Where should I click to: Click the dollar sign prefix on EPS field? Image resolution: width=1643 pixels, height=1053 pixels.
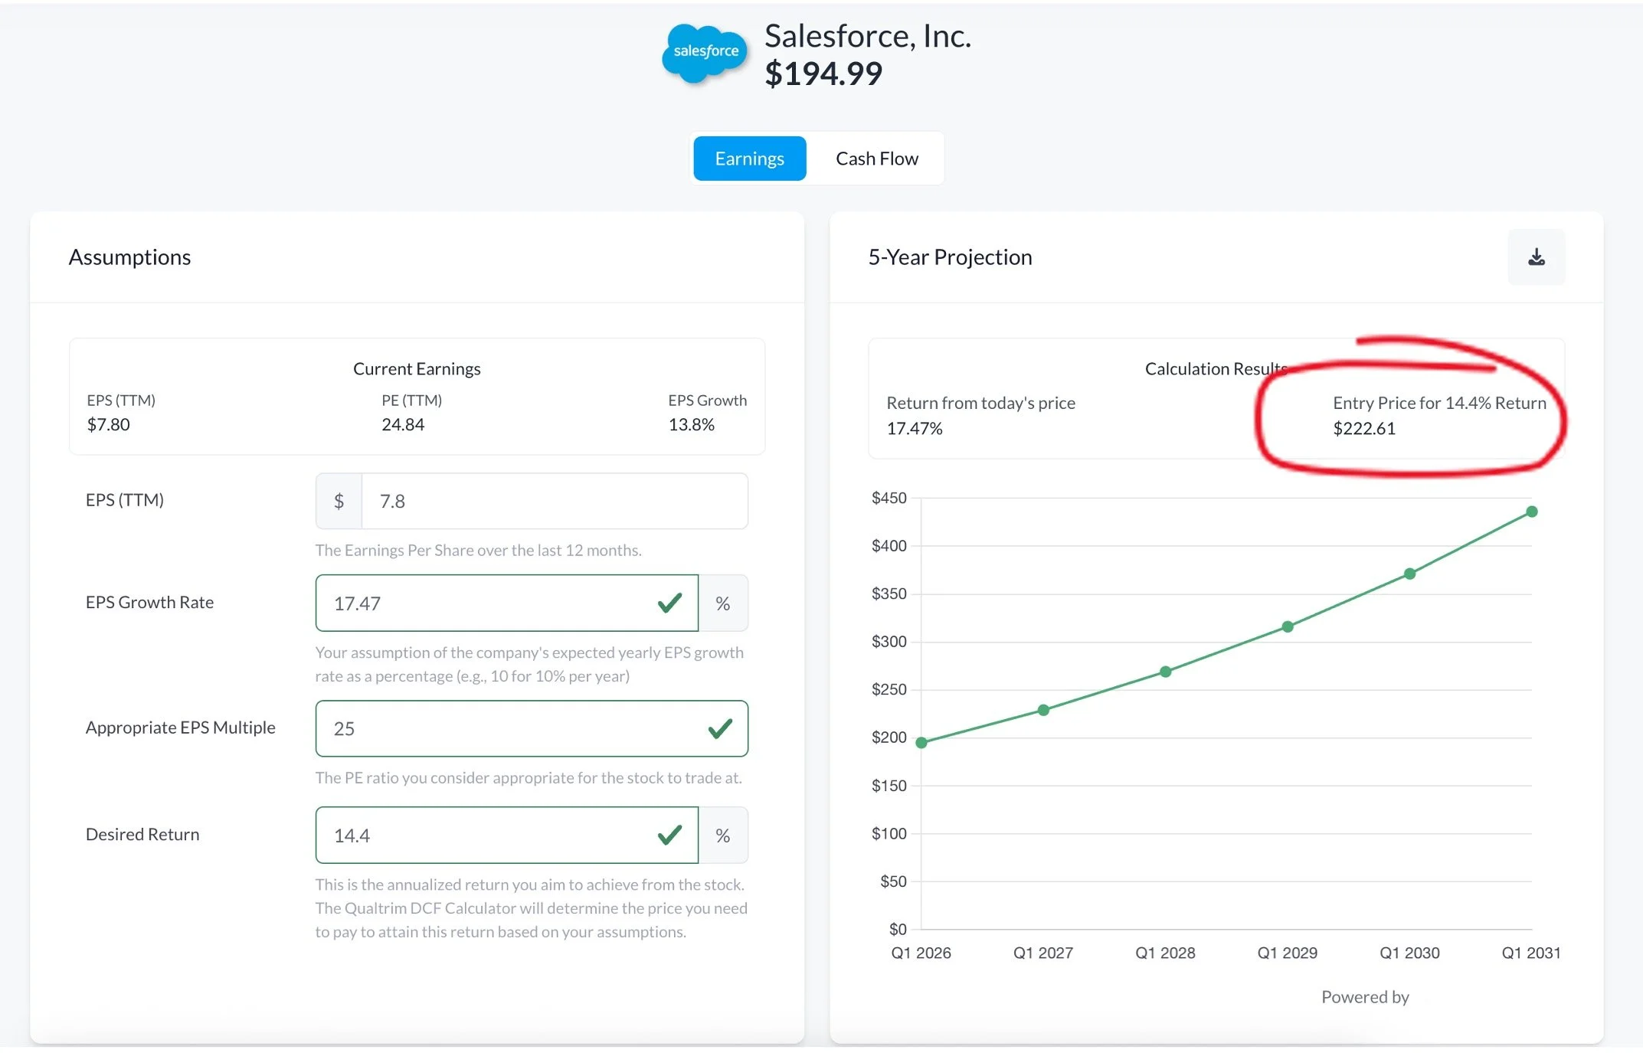tap(339, 501)
